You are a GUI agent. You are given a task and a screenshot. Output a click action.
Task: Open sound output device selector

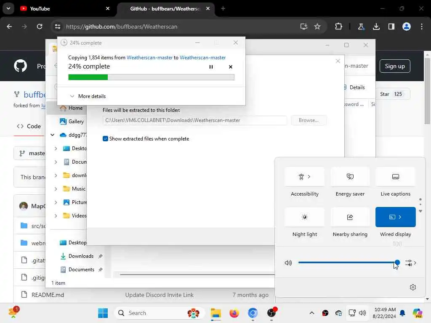point(411,263)
